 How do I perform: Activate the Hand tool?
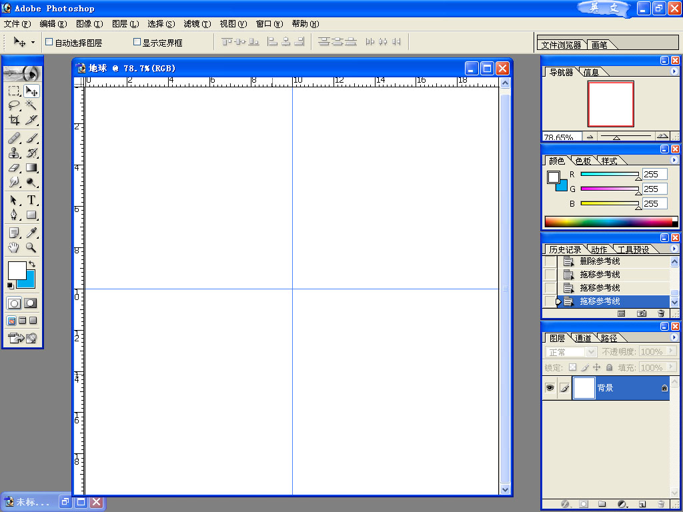[x=14, y=248]
